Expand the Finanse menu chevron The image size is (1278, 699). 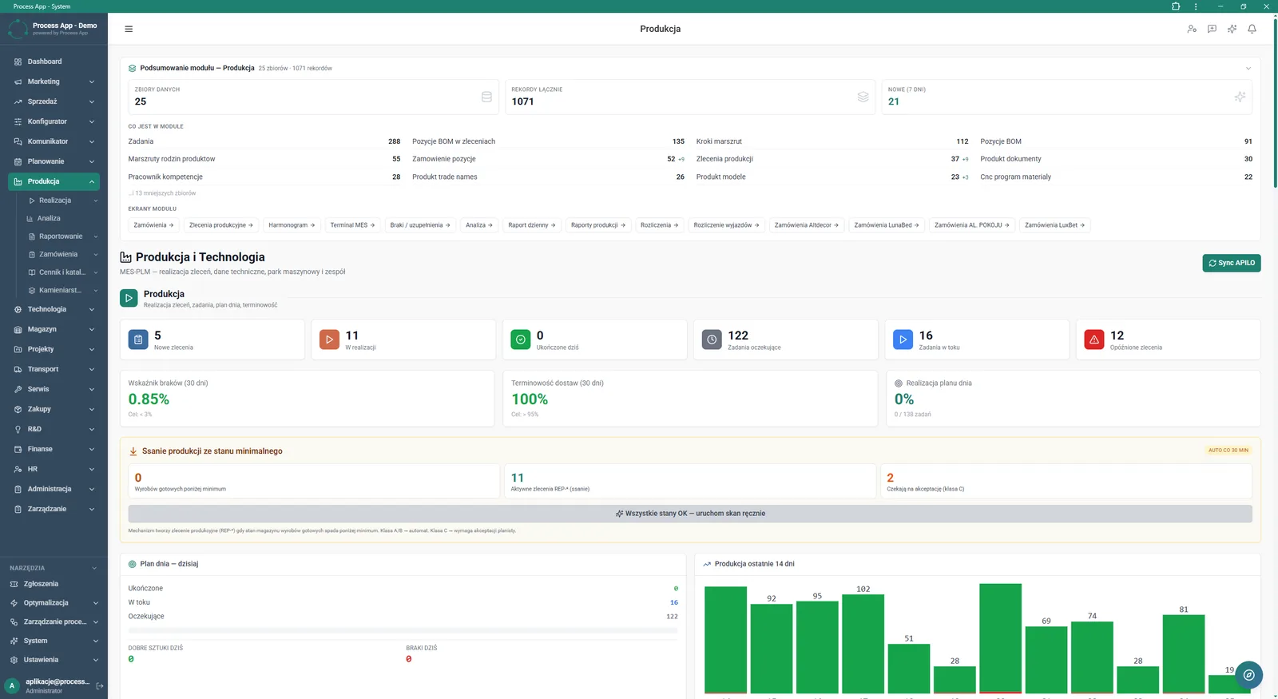click(92, 449)
